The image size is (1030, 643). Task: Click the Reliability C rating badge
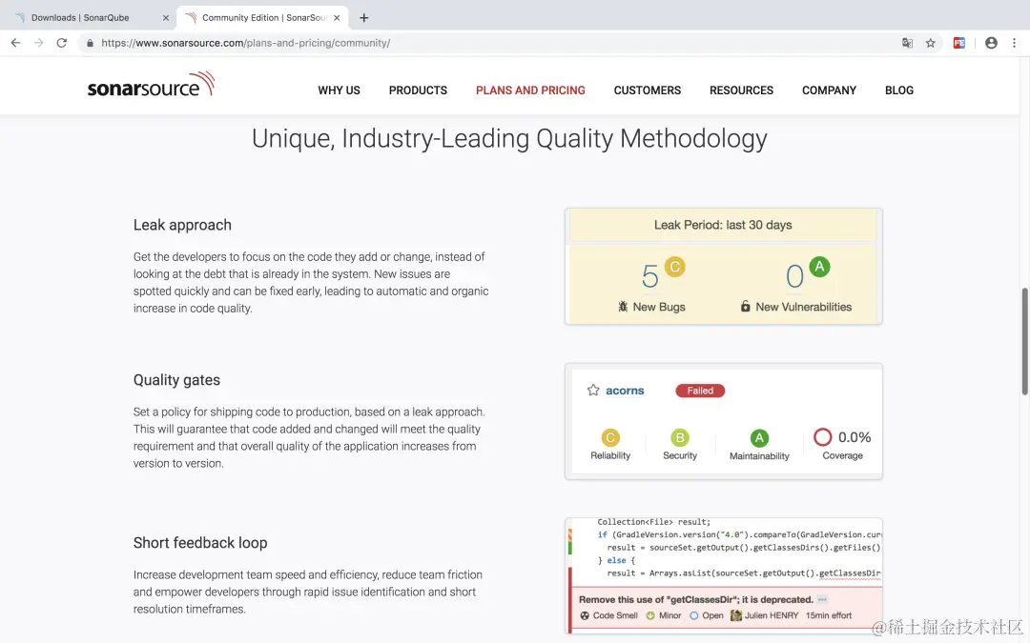(610, 437)
